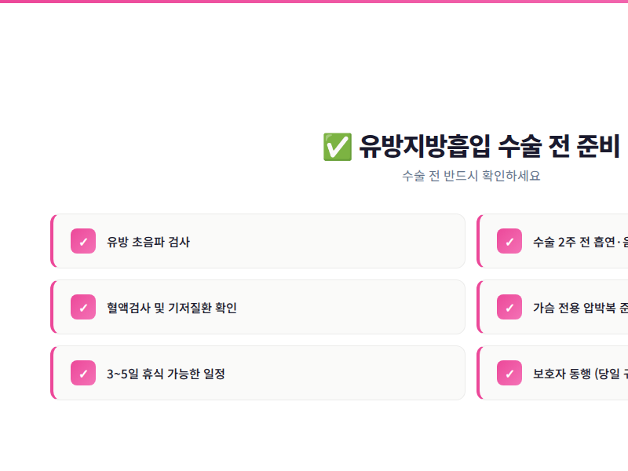The image size is (628, 471).
Task: Check off 혈액검사 및 기저질환 확인 box
Action: click(x=83, y=308)
